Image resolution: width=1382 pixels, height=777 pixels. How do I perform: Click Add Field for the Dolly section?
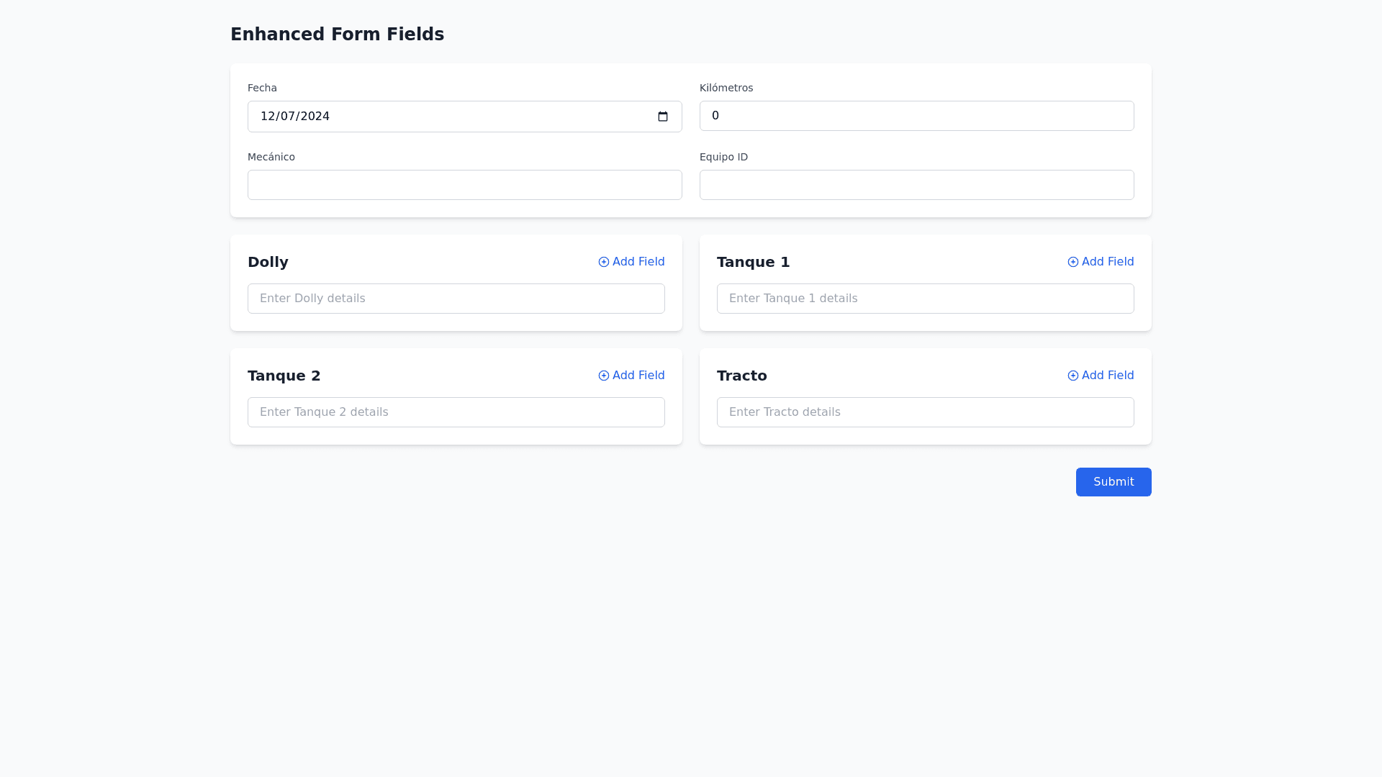638,262
